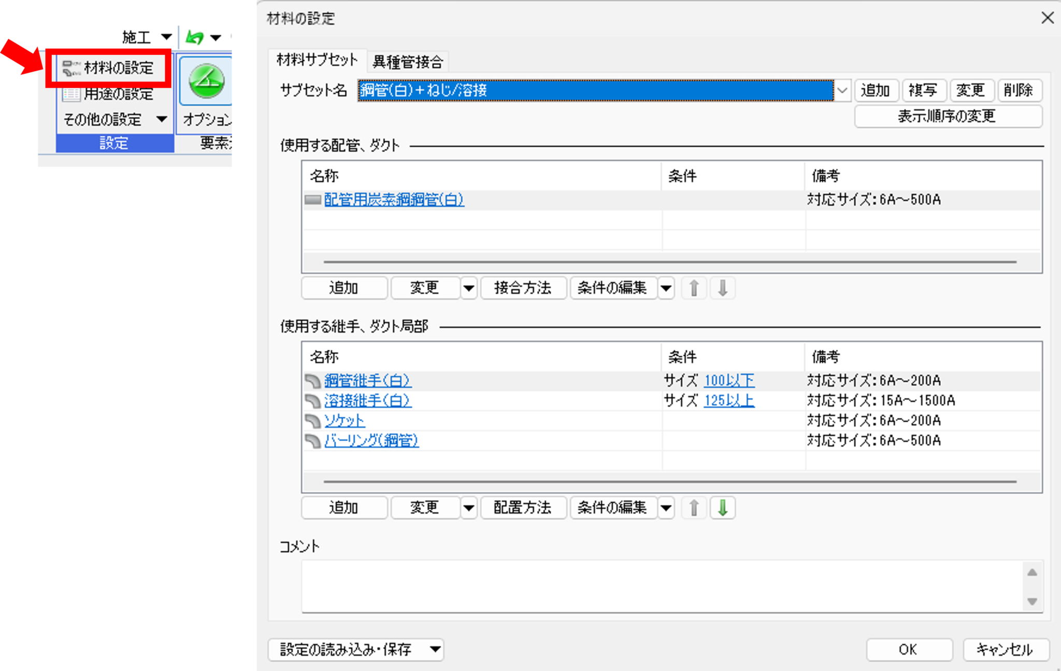1061x671 pixels.
Task: Click elbow icon beside ソケット
Action: point(313,421)
